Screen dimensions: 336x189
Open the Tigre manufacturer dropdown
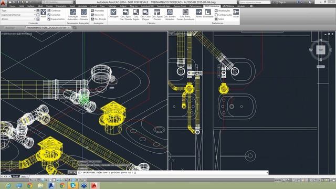[x=18, y=10]
